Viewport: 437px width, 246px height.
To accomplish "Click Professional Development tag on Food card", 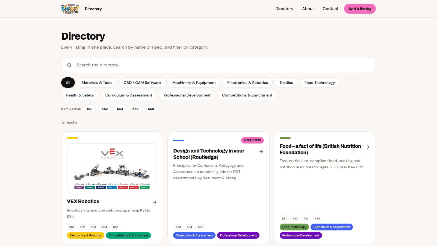I will (x=301, y=235).
